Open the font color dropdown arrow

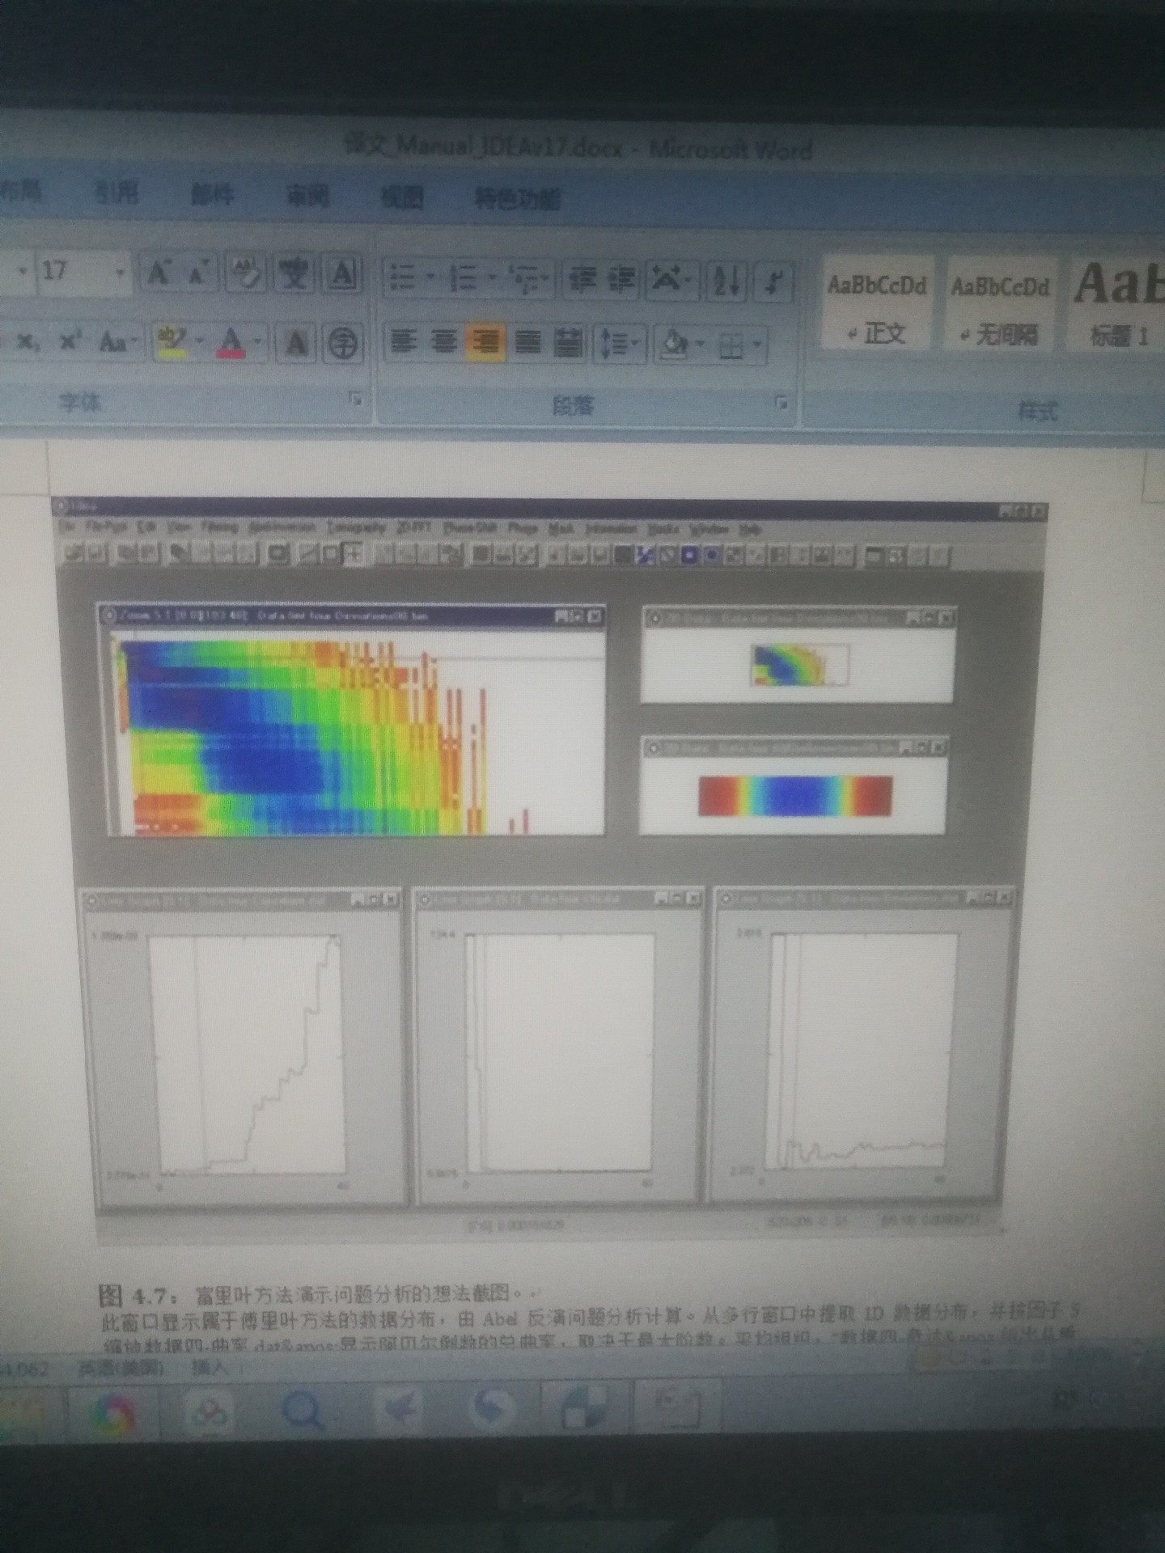257,343
